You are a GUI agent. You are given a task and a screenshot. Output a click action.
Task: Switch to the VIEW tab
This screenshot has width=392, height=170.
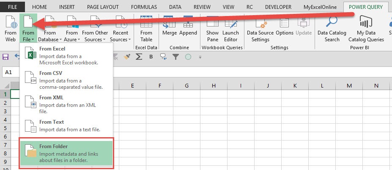(228, 7)
